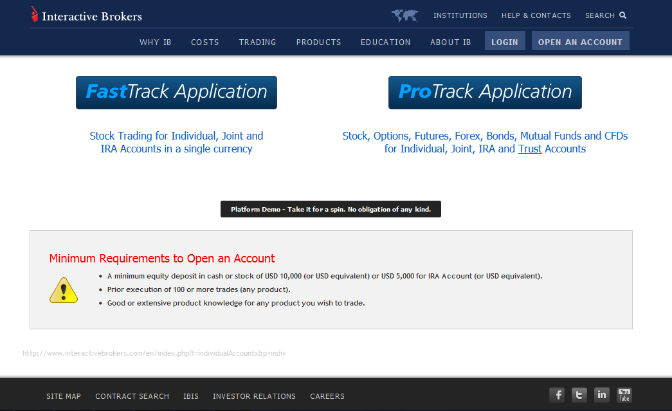Open the COSTS menu
The height and width of the screenshot is (411, 672).
coord(205,42)
